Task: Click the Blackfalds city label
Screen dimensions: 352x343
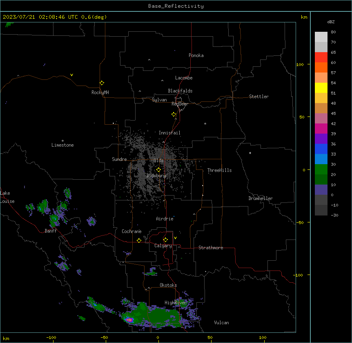Action: tap(180, 91)
